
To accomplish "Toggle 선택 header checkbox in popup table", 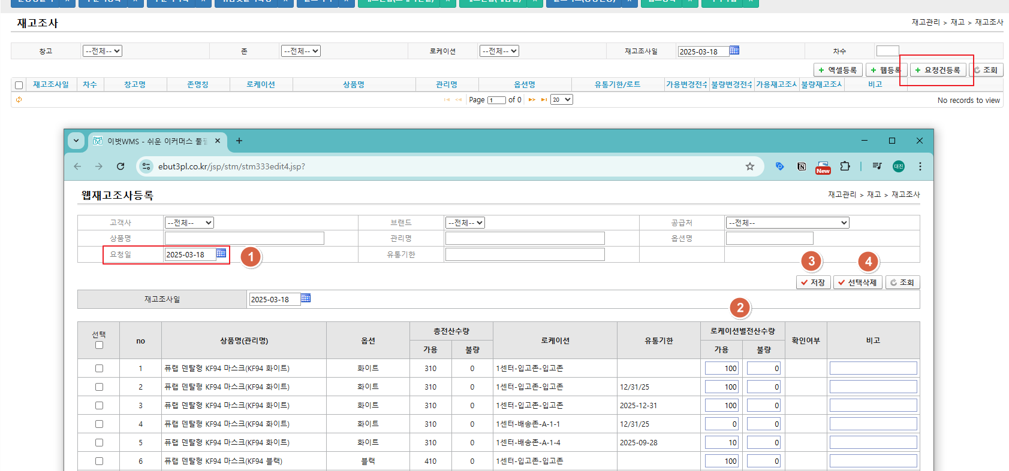I will [x=99, y=345].
